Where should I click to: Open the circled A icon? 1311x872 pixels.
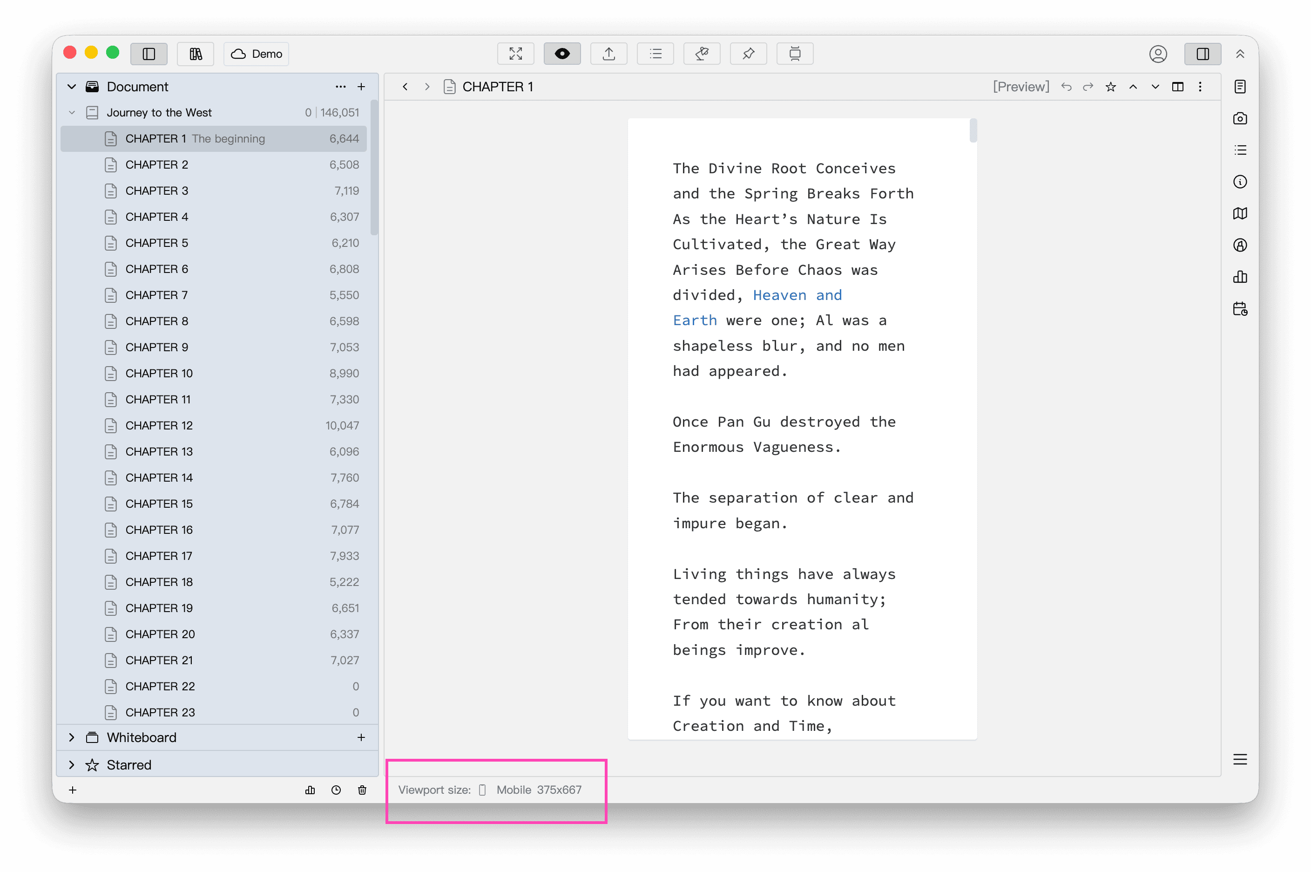coord(1240,245)
